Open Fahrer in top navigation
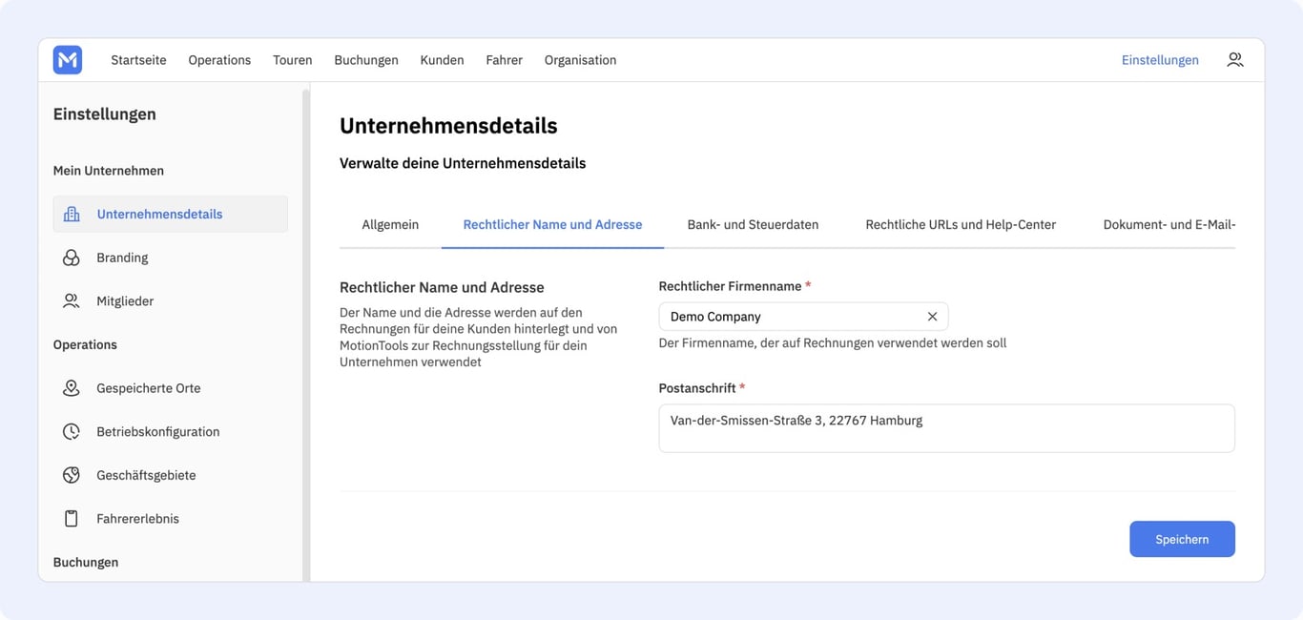 click(x=504, y=59)
